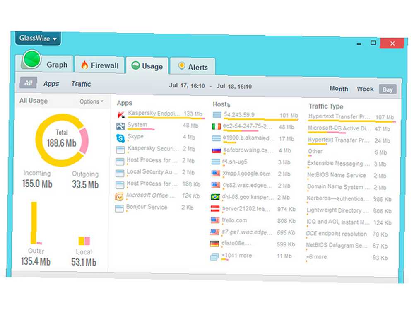Click the green pie icon on Usage tab
The height and width of the screenshot is (314, 414).
tap(135, 65)
